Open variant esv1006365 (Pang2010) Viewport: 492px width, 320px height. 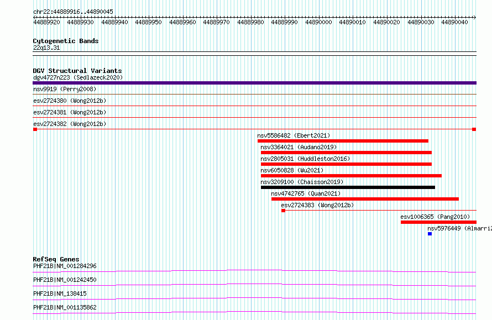click(435, 217)
